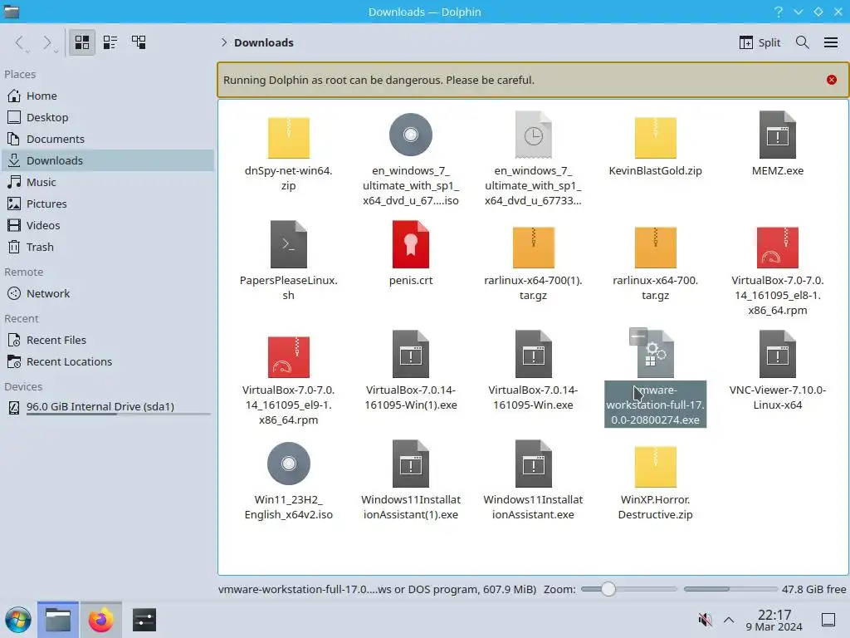Select VirtualBox-7.0.14-161095-Win.exe icon
Screen dimensions: 850x638
[x=534, y=354]
